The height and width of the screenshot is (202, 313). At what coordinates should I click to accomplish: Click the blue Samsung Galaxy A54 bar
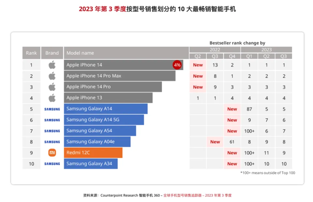tap(100, 131)
